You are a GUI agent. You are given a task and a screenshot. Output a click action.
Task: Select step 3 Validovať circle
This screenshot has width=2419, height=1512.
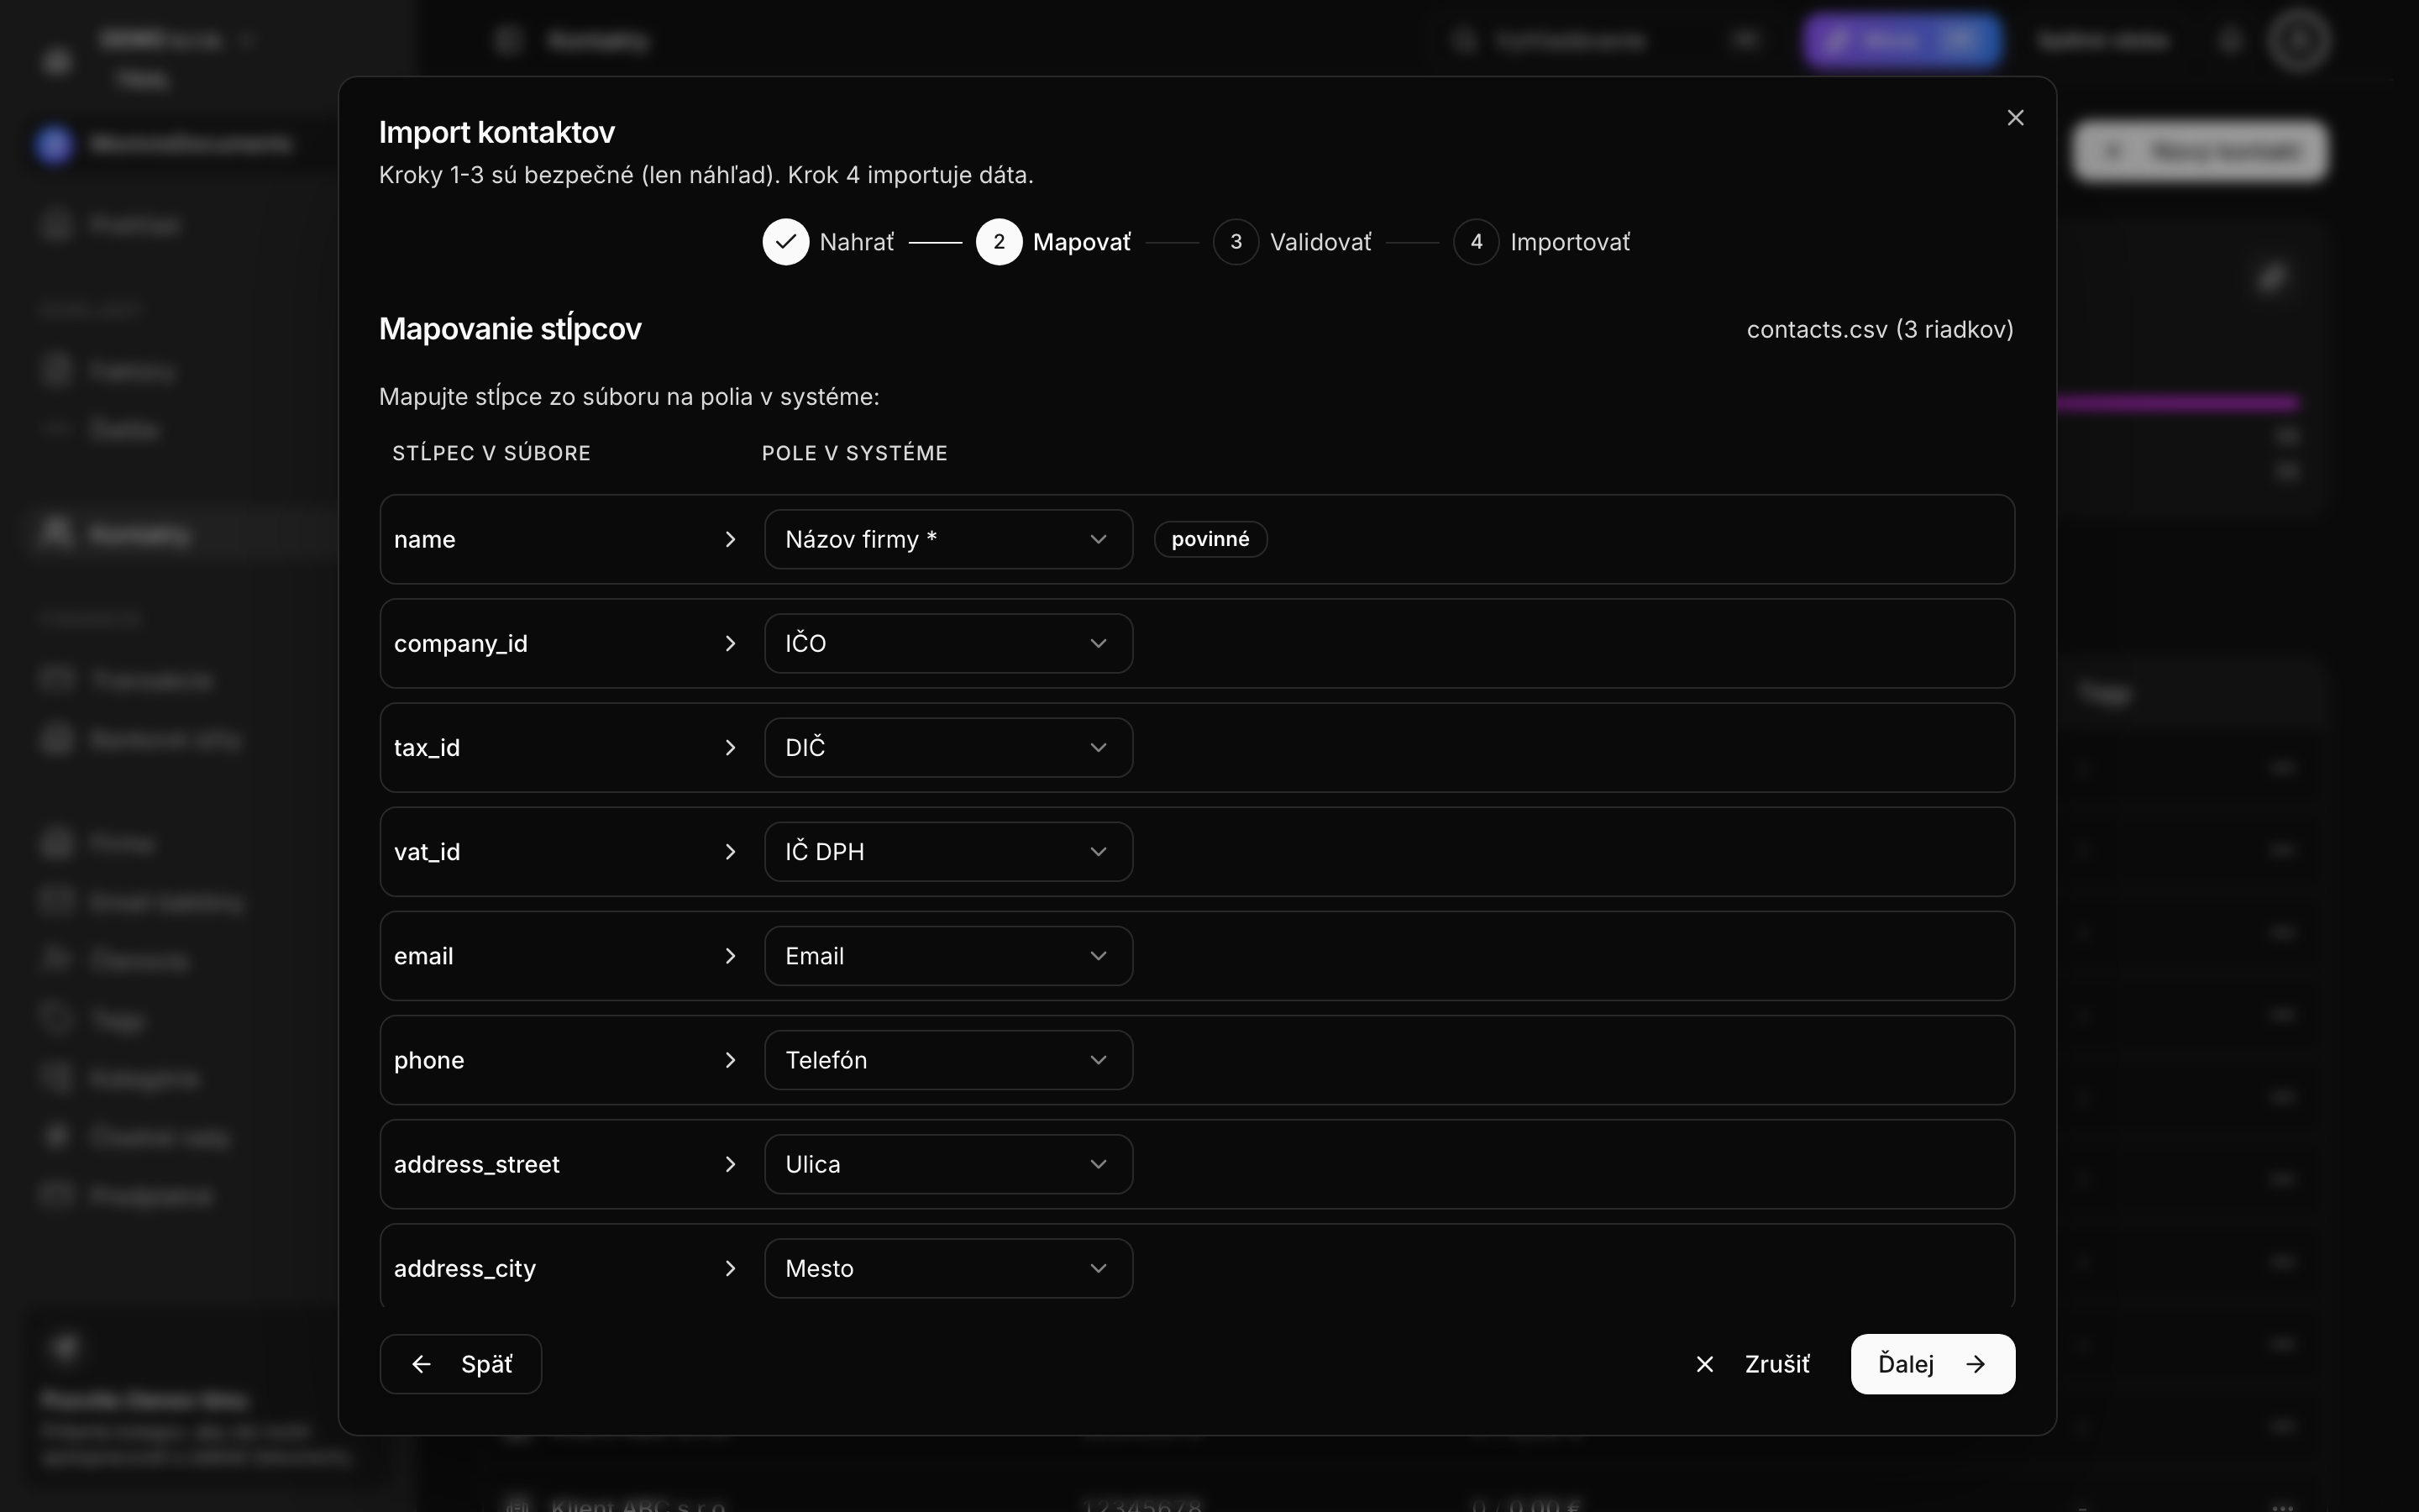tap(1236, 242)
